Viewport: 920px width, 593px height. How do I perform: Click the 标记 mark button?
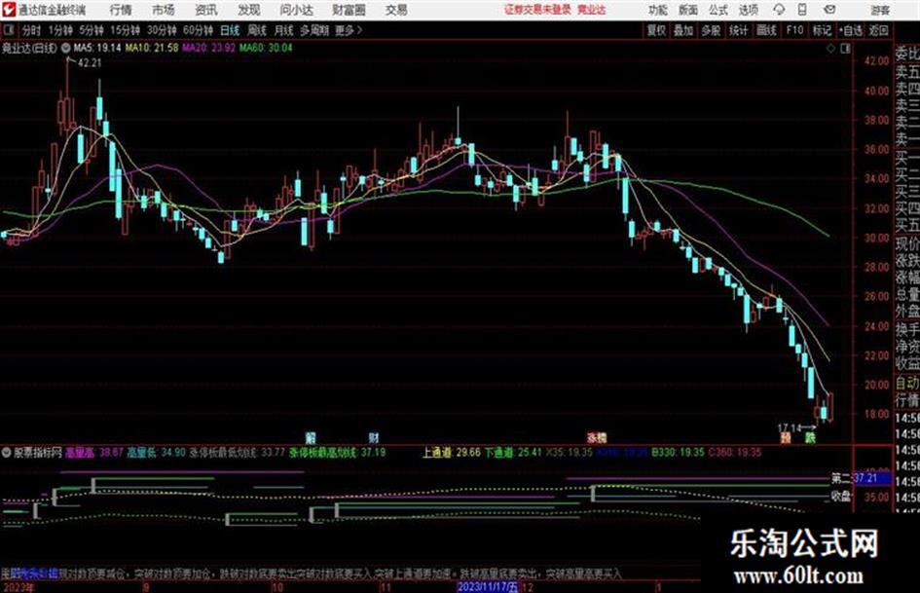pos(822,30)
